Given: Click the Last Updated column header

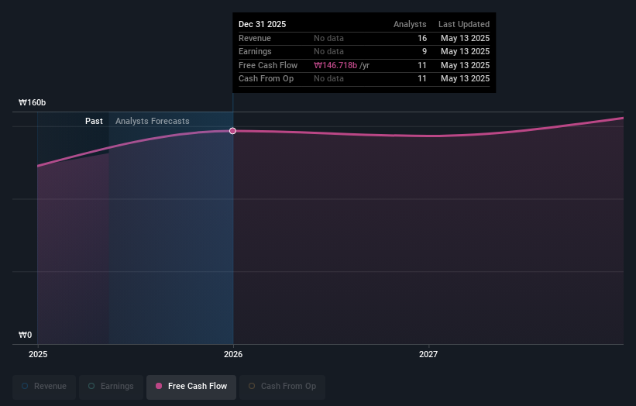Looking at the screenshot, I should coord(463,24).
